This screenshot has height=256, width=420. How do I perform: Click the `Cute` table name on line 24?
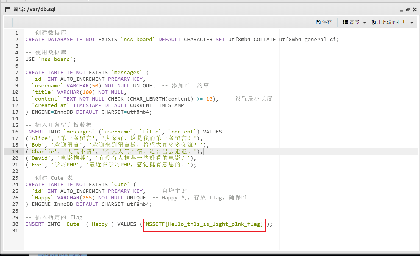pos(120,185)
